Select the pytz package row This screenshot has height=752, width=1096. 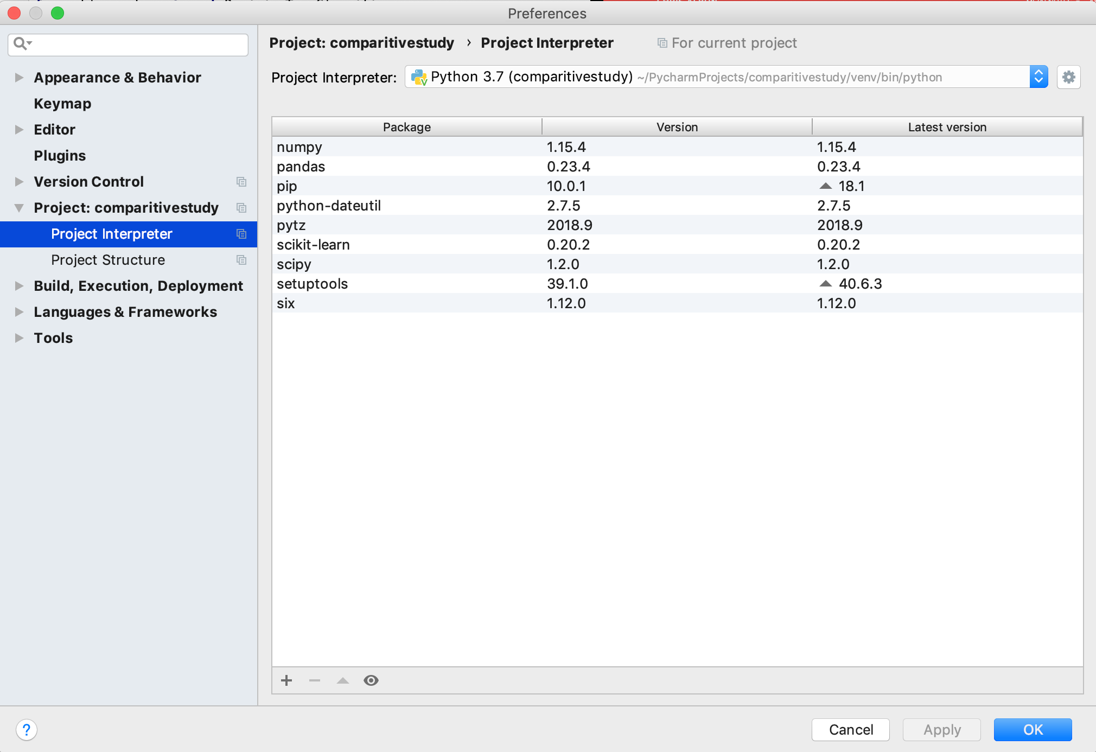pyautogui.click(x=677, y=225)
